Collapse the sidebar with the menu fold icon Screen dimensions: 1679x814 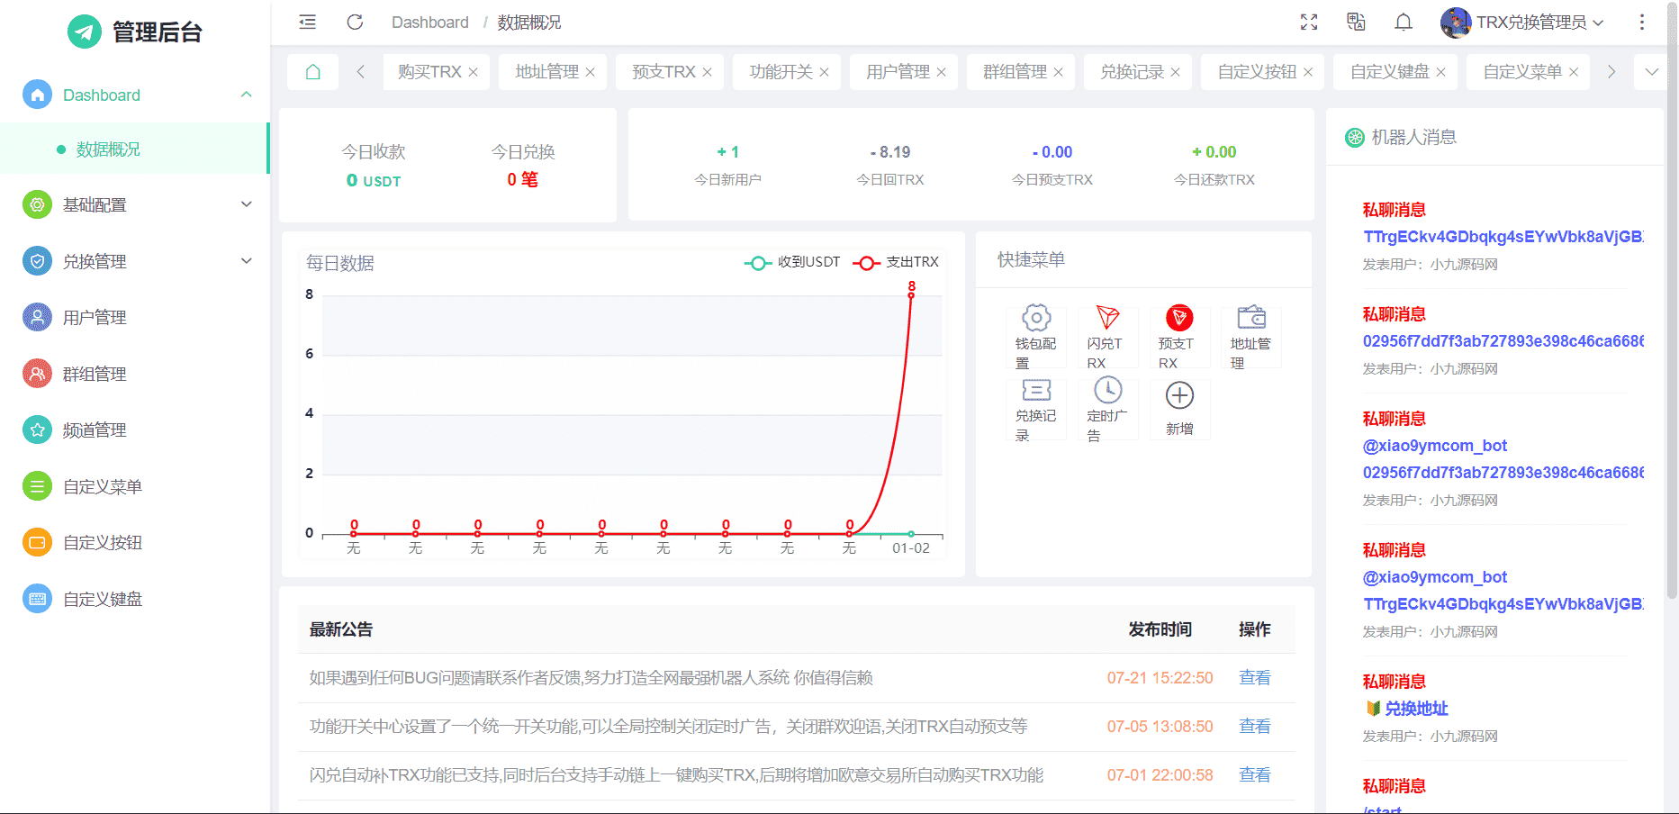pyautogui.click(x=308, y=23)
